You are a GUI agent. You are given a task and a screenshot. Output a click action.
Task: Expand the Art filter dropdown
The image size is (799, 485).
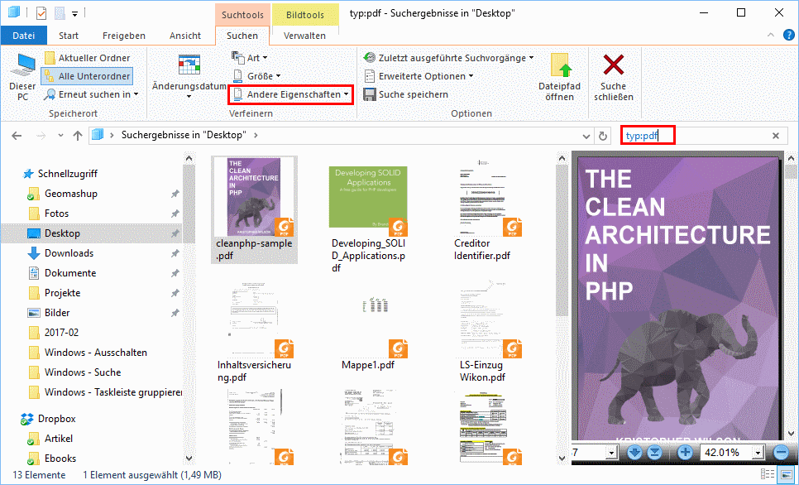250,58
